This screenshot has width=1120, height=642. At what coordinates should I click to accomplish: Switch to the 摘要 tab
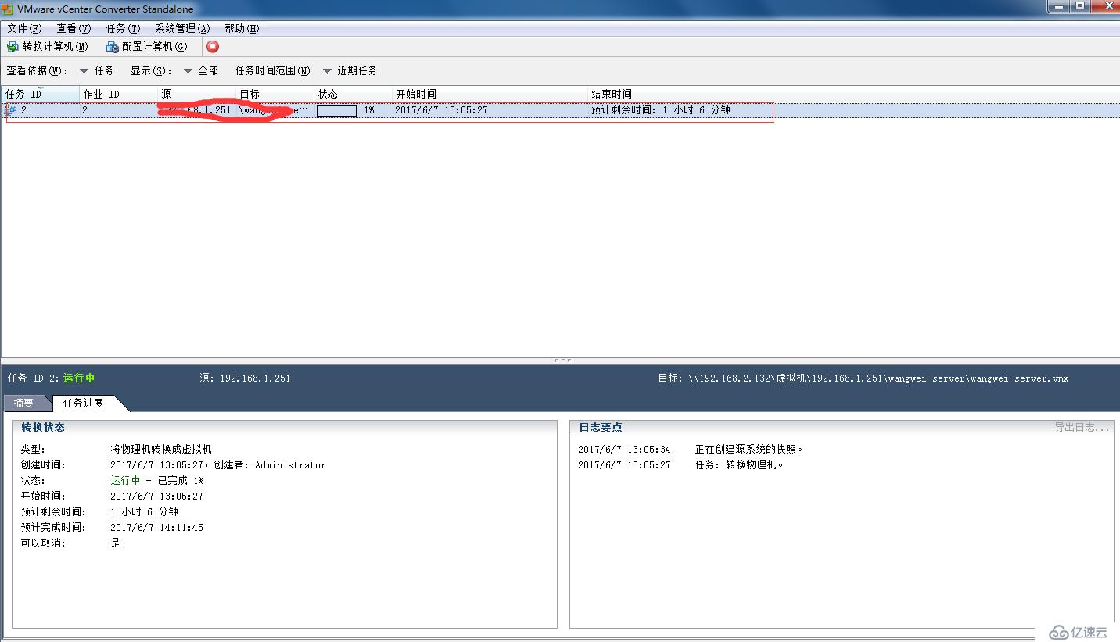[24, 403]
